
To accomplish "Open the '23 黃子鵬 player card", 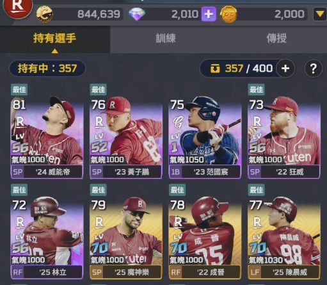I will [x=126, y=137].
